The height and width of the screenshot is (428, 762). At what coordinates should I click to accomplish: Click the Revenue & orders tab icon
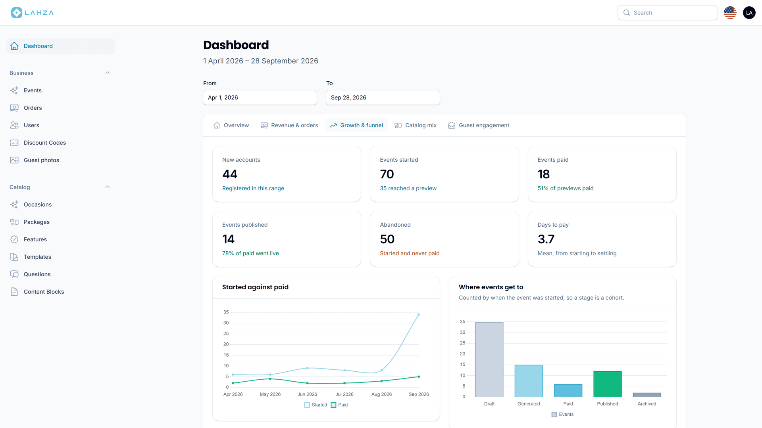pos(264,125)
